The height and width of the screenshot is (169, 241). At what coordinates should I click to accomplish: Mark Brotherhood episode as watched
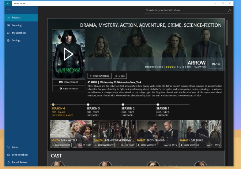click(x=147, y=145)
